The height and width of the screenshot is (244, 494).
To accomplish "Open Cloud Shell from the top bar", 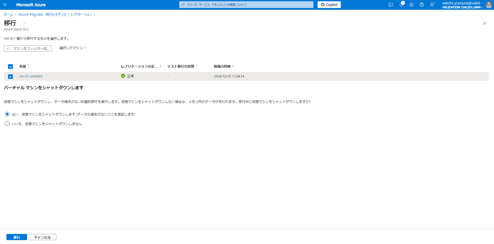I will [391, 5].
